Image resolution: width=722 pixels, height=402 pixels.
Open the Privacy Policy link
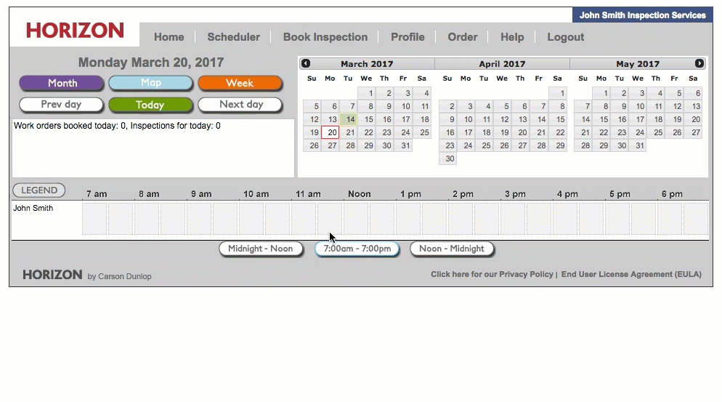point(492,275)
